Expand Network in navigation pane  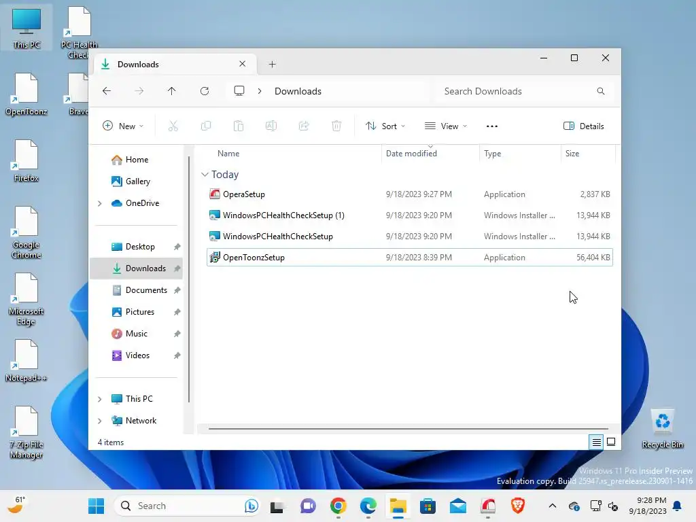(x=100, y=421)
